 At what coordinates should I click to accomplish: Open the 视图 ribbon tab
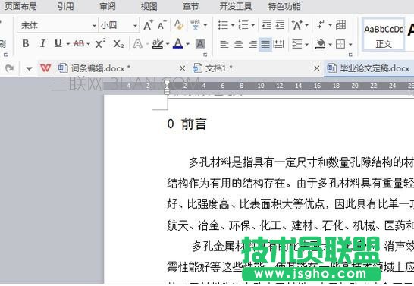click(x=149, y=6)
